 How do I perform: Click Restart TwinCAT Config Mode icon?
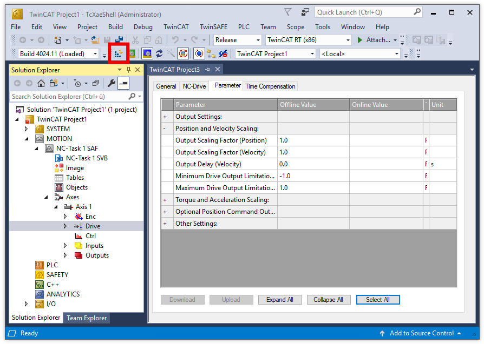(x=147, y=54)
